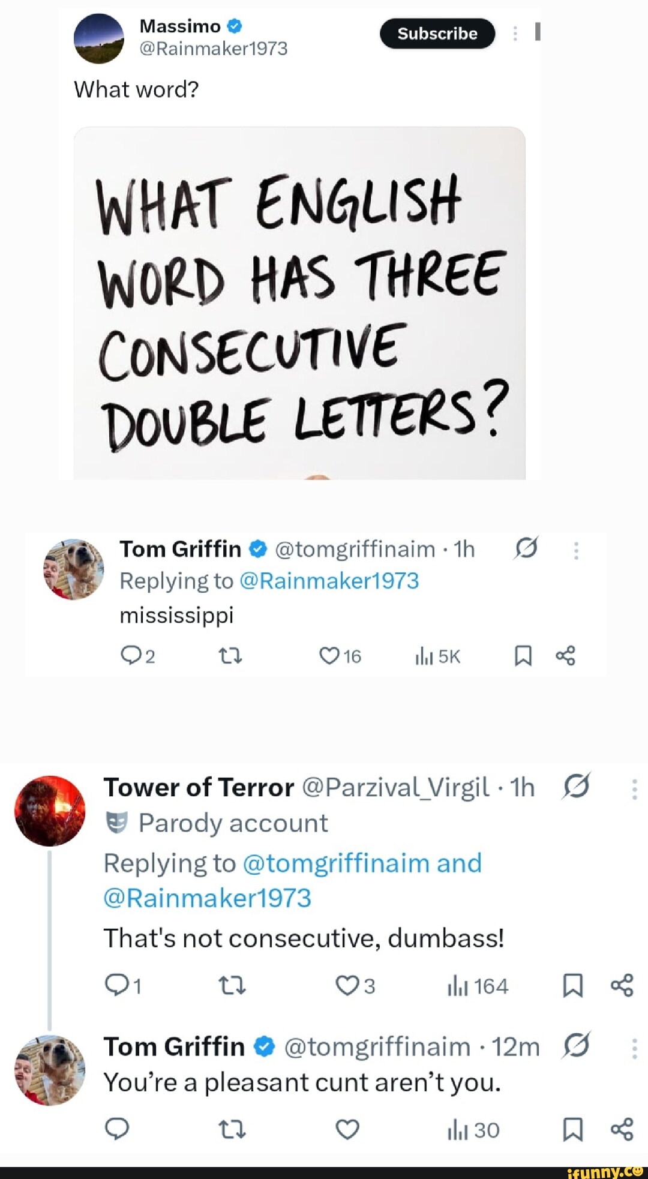The image size is (648, 1179).
Task: Like the mississippi reply with 16 likes
Action: pyautogui.click(x=329, y=656)
